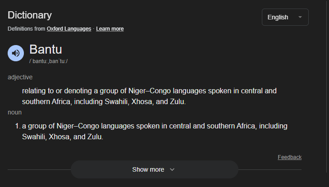Click the arrow beside English

[x=300, y=17]
